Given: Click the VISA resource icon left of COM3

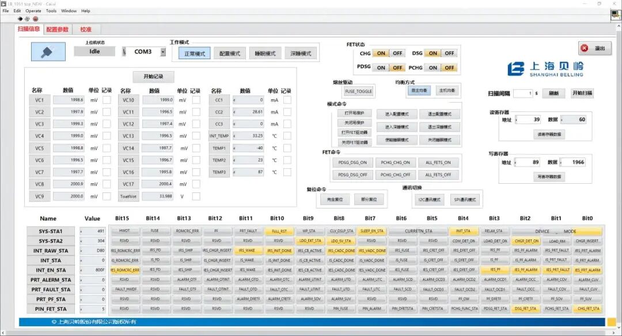Looking at the screenshot, I should click(x=124, y=52).
